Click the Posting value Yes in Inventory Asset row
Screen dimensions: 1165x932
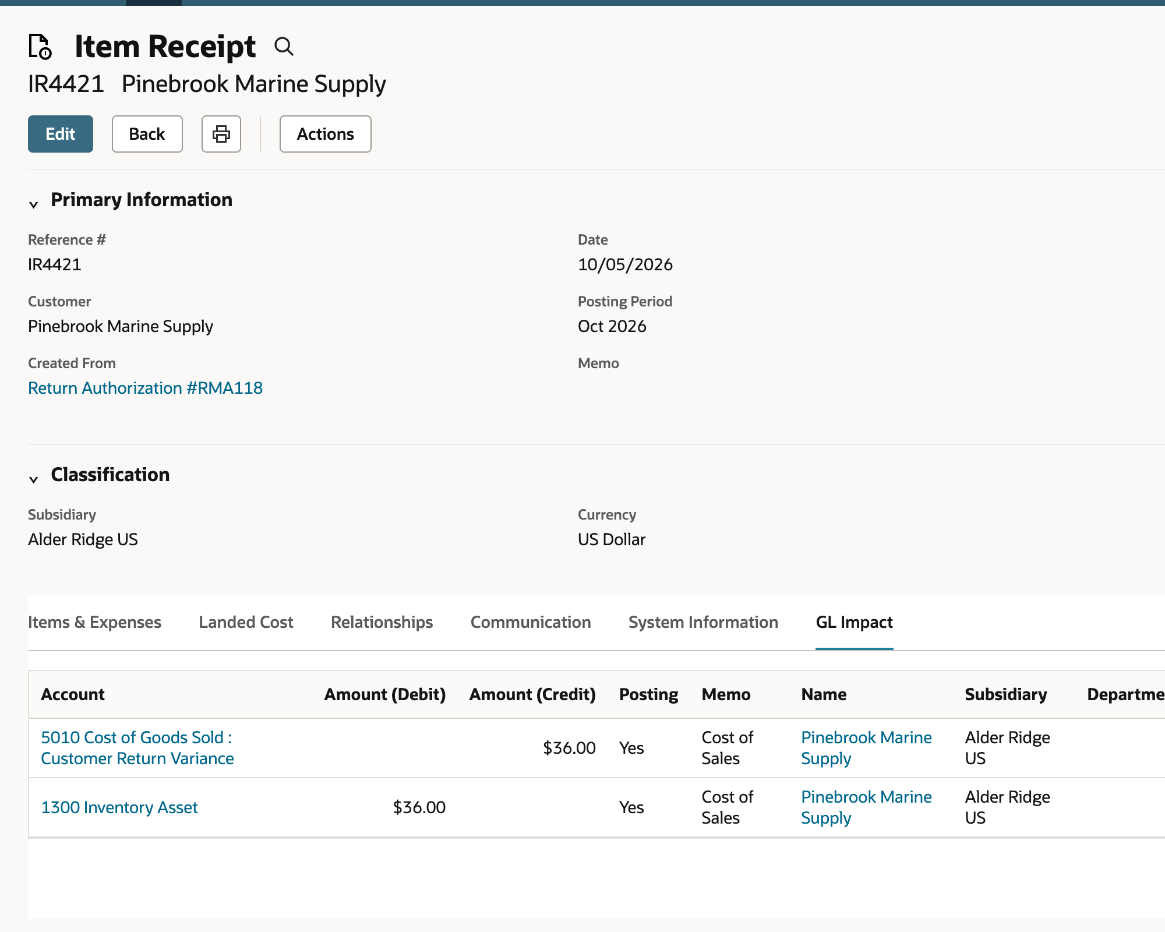pyautogui.click(x=631, y=807)
